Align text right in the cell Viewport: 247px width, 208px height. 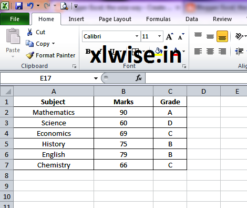click(222, 52)
